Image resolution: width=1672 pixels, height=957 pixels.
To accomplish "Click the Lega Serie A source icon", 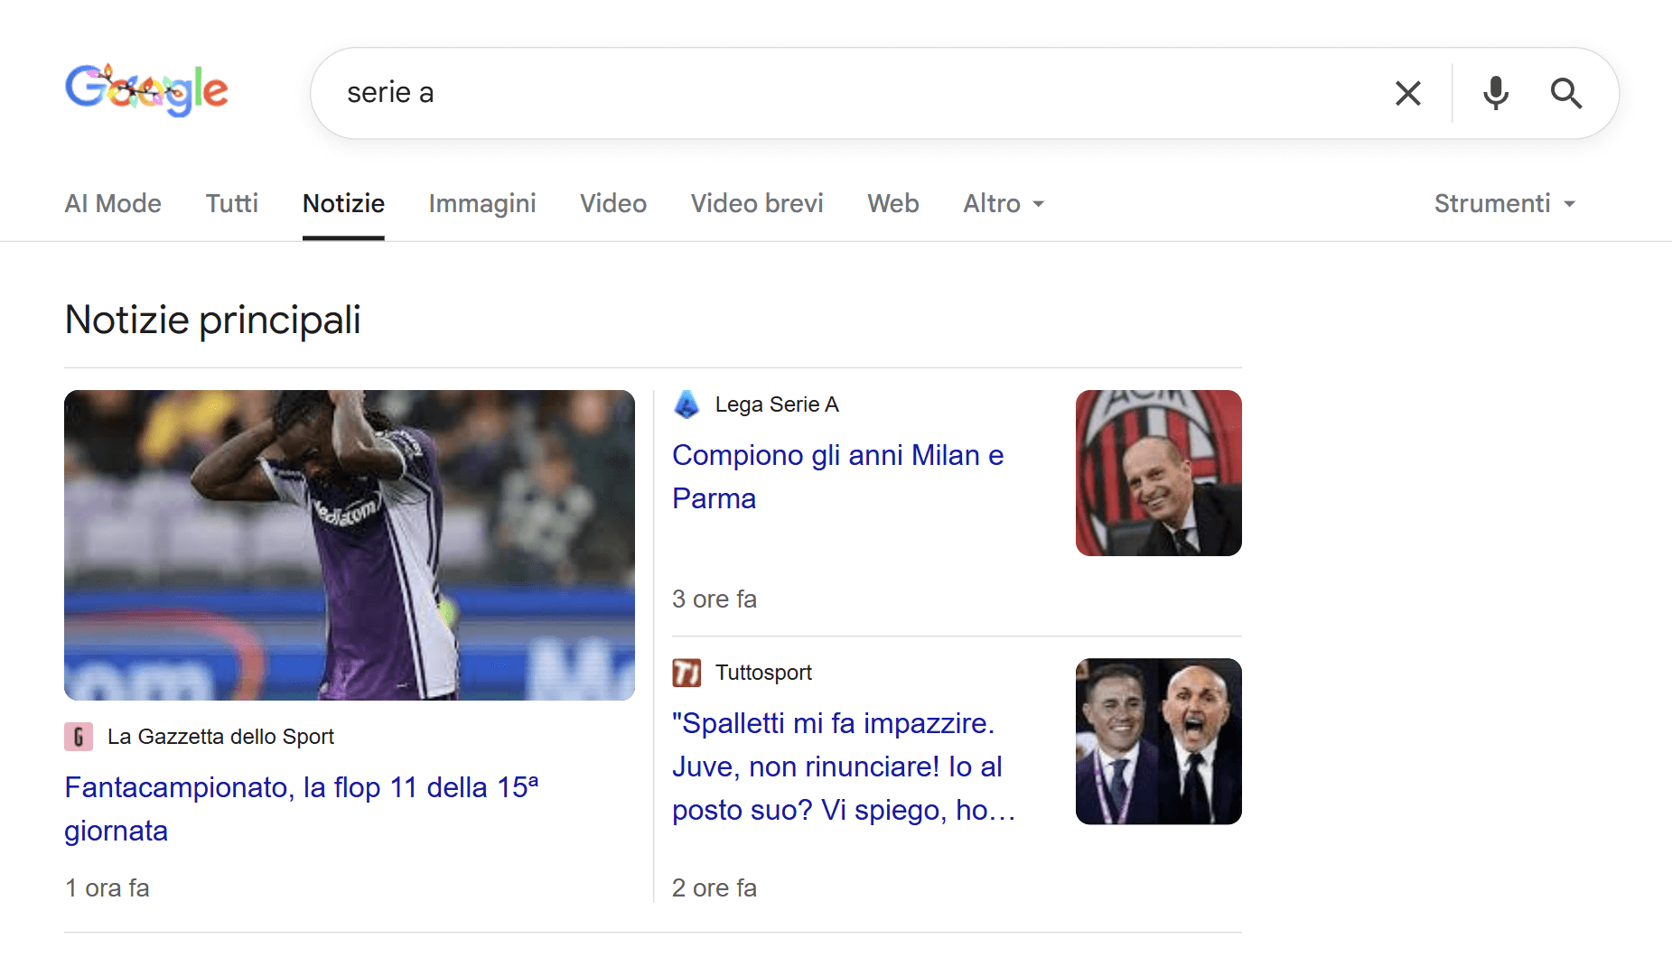I will point(687,404).
